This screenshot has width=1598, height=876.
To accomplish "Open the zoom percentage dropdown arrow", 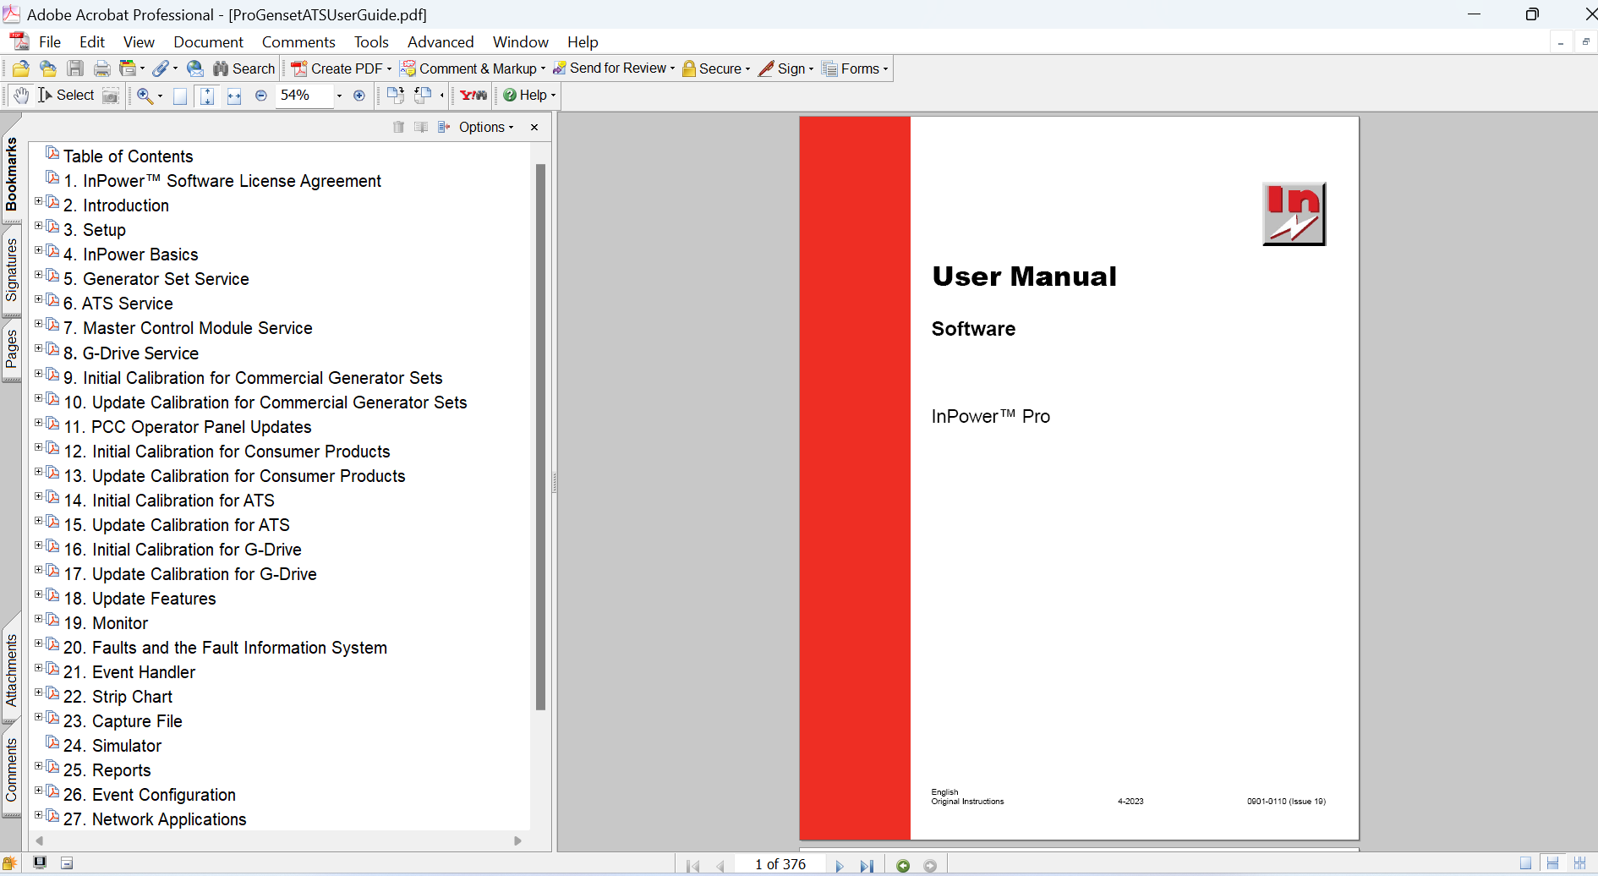I will (x=339, y=96).
